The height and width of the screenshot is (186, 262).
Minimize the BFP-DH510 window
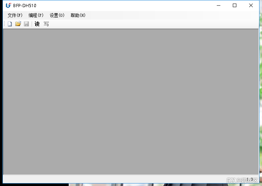pyautogui.click(x=218, y=5)
